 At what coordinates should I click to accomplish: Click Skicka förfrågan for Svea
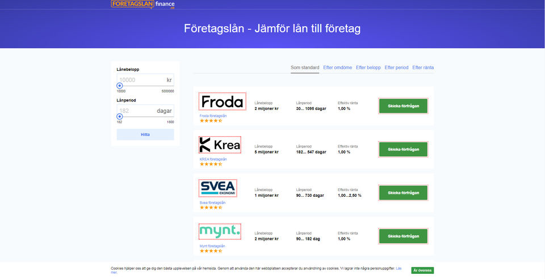tap(403, 193)
